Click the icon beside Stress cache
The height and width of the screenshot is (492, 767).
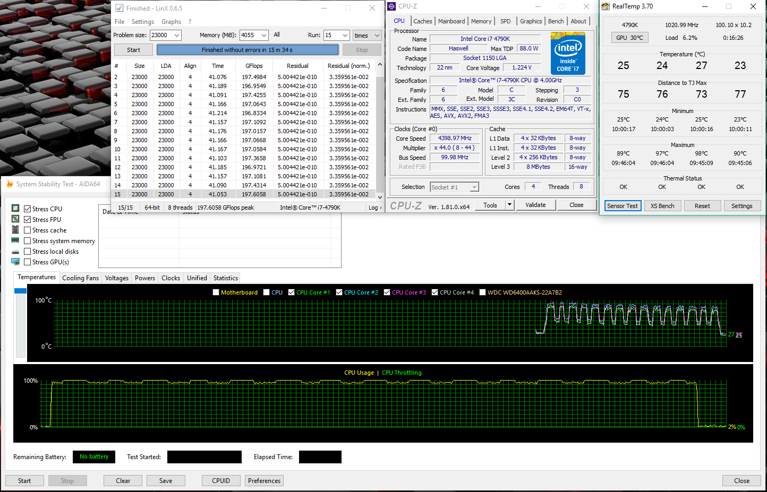(x=15, y=230)
